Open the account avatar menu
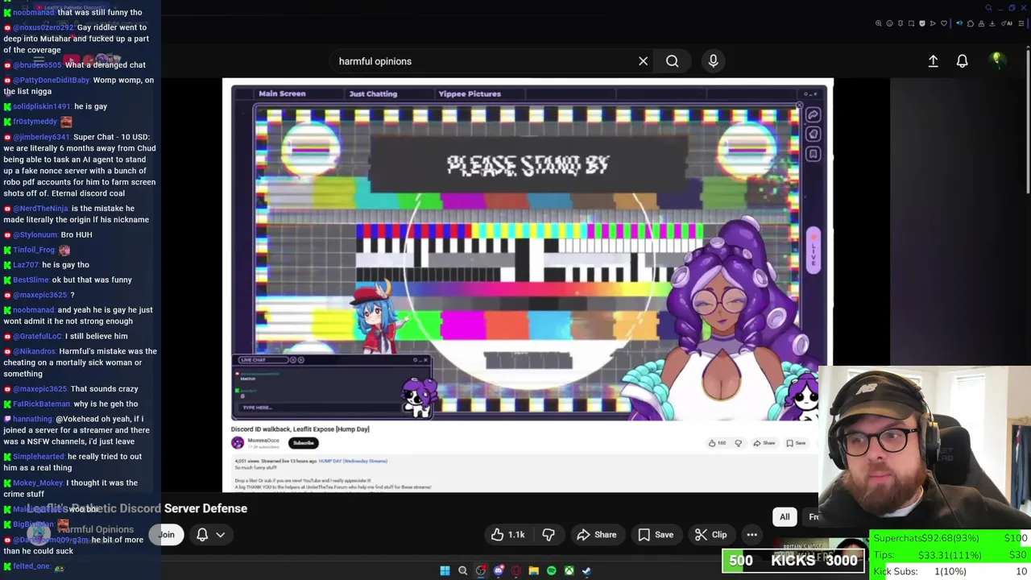 [996, 60]
